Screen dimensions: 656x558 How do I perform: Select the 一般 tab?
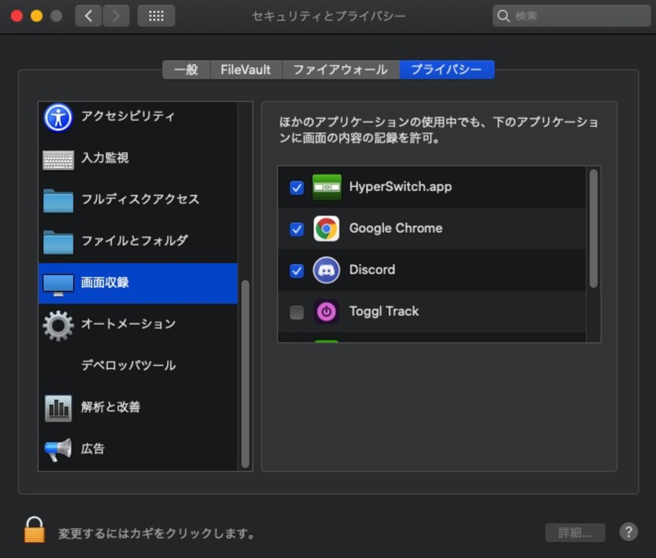pos(186,70)
